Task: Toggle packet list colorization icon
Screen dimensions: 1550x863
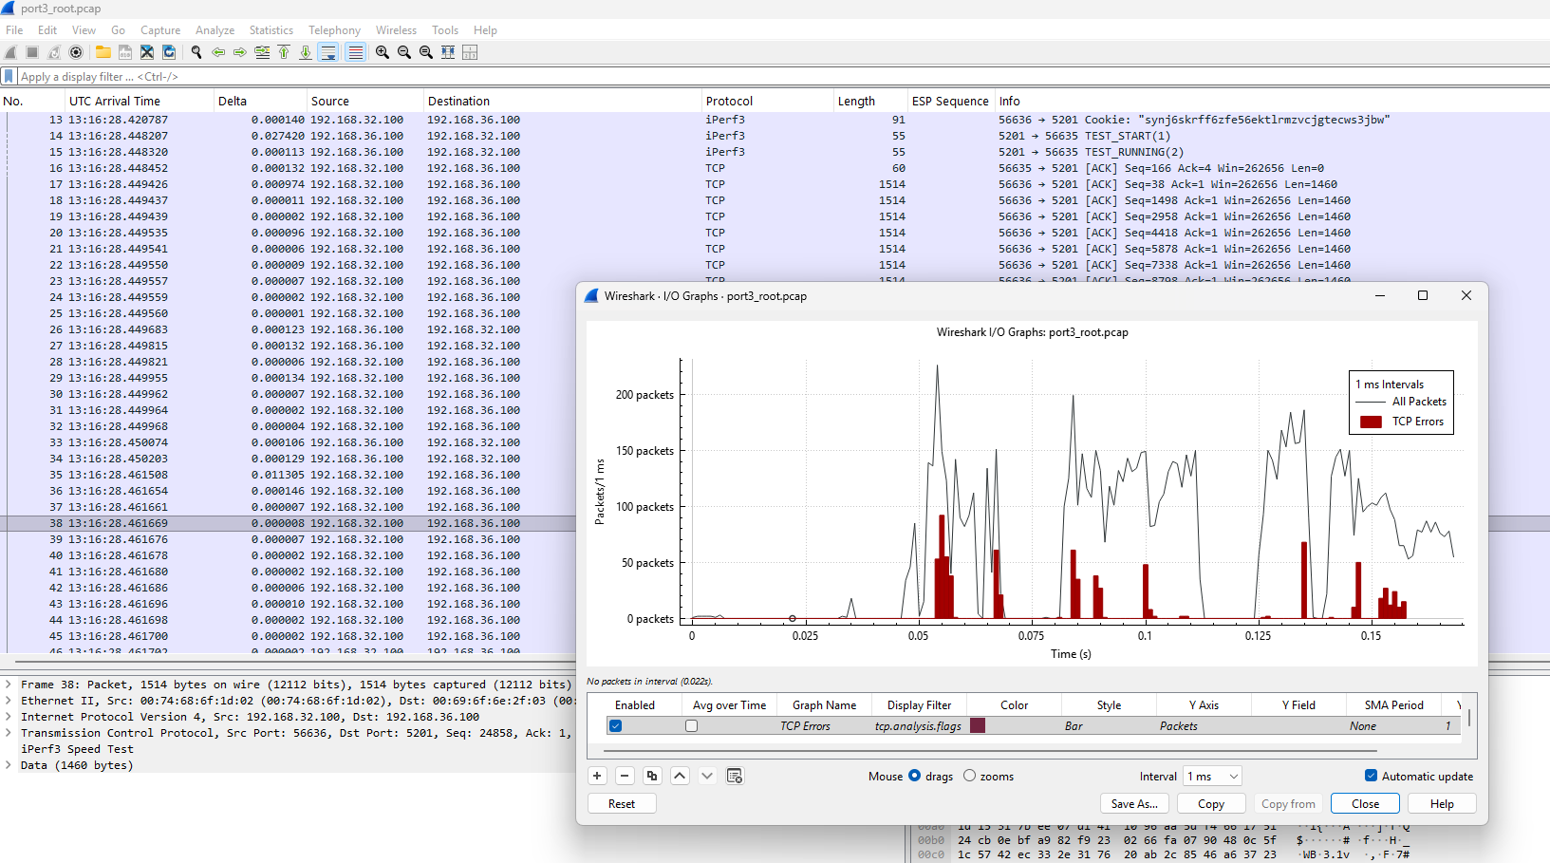Action: [x=356, y=52]
